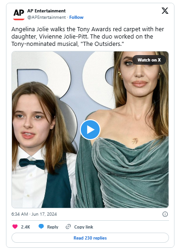Visit the @APEntertainment handle
This screenshot has height=251, width=180.
(46, 17)
